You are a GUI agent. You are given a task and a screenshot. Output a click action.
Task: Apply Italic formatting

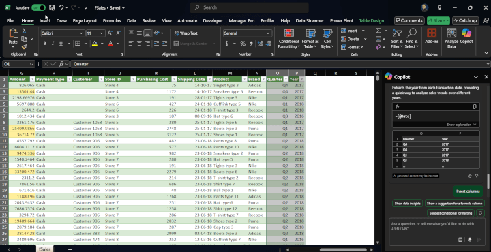pos(53,44)
